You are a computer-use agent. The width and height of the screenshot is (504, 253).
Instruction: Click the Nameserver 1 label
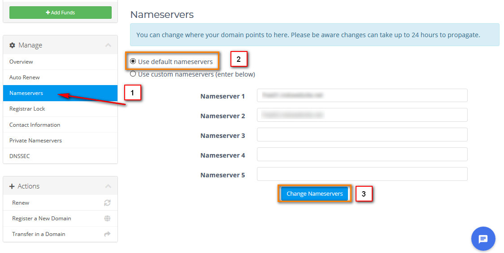coord(222,96)
